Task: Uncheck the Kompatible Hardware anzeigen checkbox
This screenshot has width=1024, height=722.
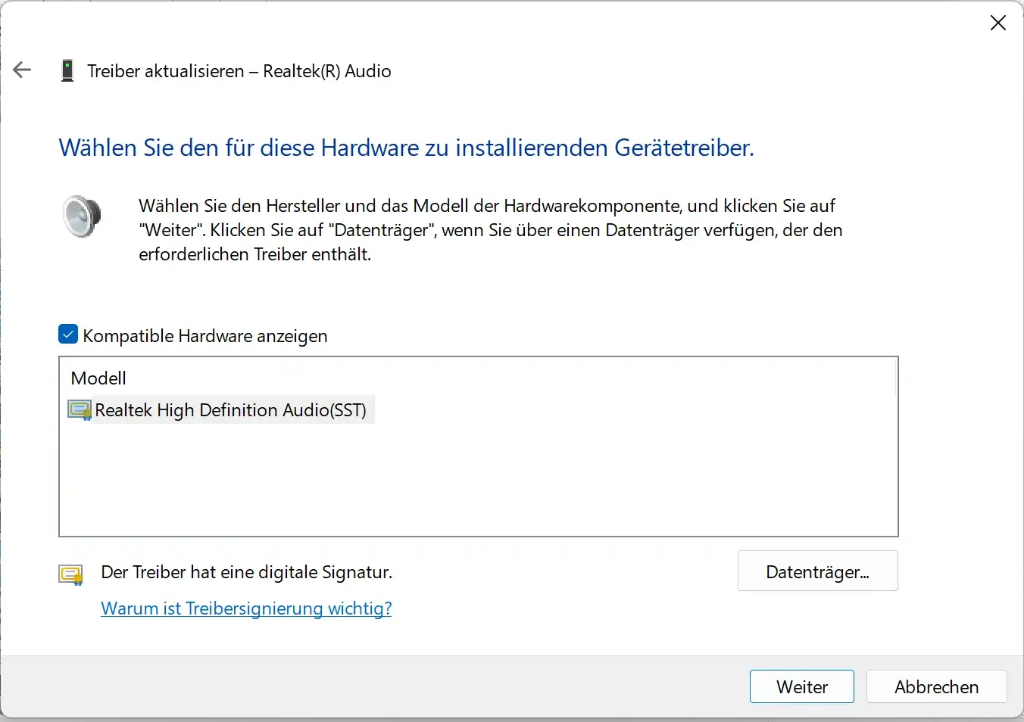Action: pyautogui.click(x=68, y=335)
